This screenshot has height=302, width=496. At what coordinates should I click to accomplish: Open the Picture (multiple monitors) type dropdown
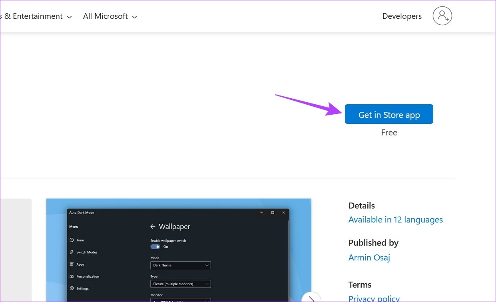tap(180, 284)
